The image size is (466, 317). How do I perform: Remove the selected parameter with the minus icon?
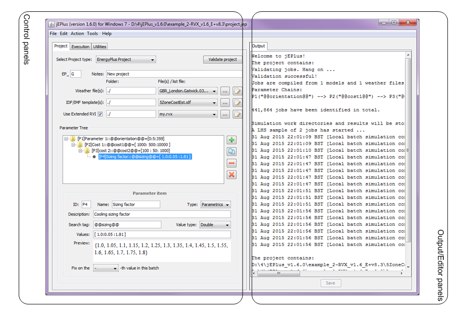tap(231, 163)
